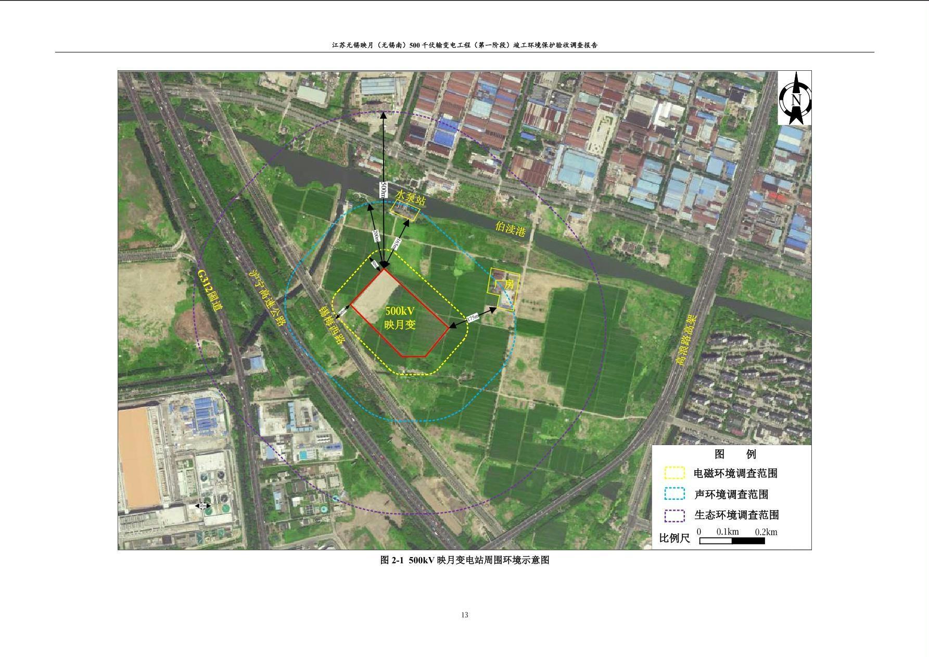Click the 锡梅西路 road label
This screenshot has width=929, height=657.
[332, 325]
